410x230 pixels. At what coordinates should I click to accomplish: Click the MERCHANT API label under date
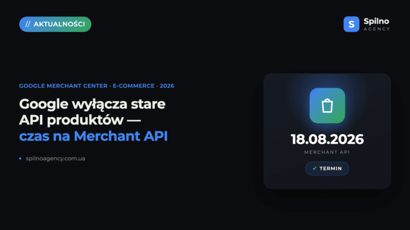tap(327, 152)
